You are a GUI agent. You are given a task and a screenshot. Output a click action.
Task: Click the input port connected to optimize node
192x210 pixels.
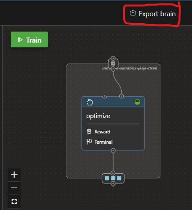coord(121,96)
